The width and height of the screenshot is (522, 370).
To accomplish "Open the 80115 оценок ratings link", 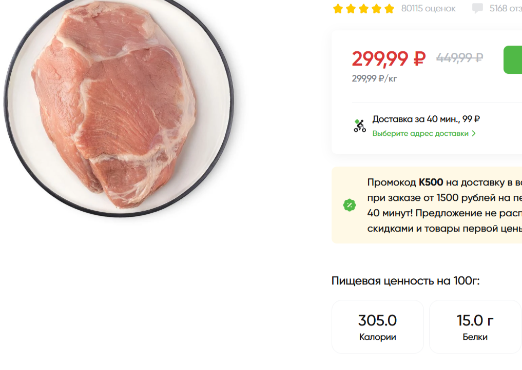I will click(428, 9).
